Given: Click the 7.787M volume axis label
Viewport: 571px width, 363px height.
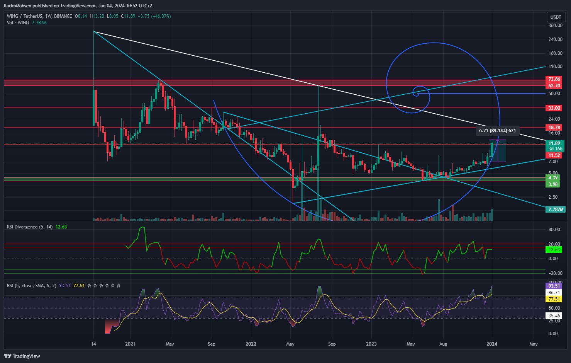Looking at the screenshot, I should point(556,209).
